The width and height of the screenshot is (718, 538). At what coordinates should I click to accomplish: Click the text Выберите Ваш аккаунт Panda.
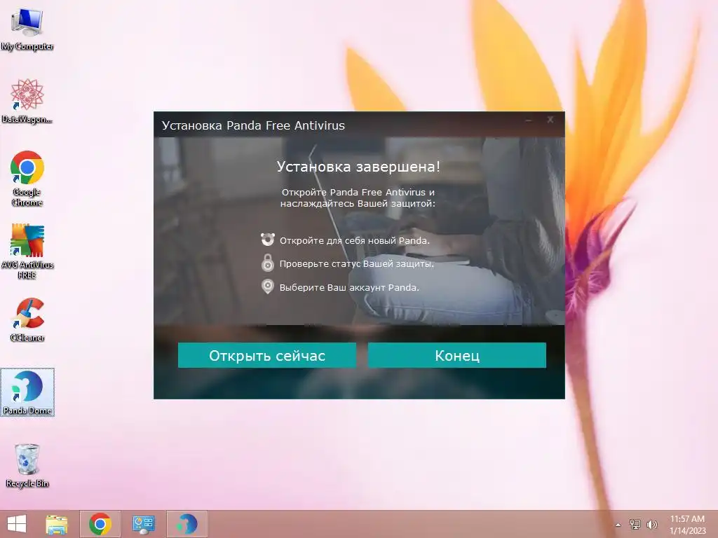pos(349,288)
